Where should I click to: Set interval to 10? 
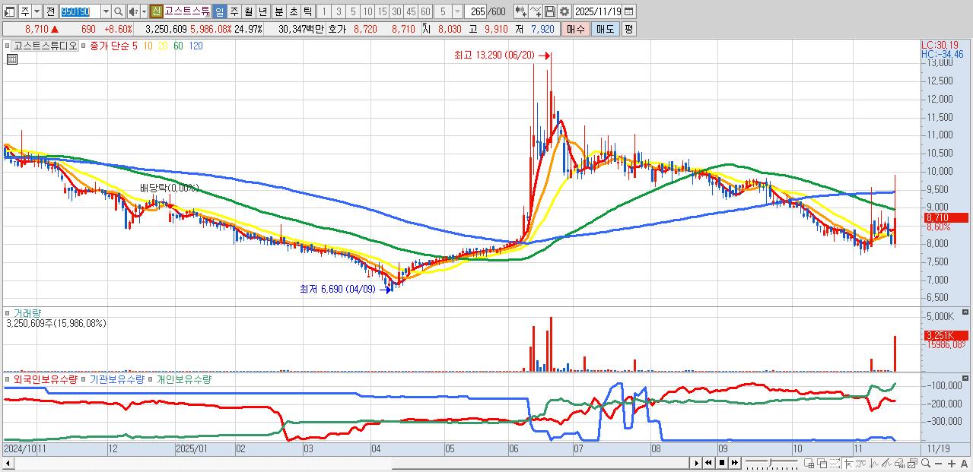pyautogui.click(x=367, y=11)
